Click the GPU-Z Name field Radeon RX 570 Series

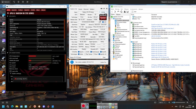[x=88, y=12]
